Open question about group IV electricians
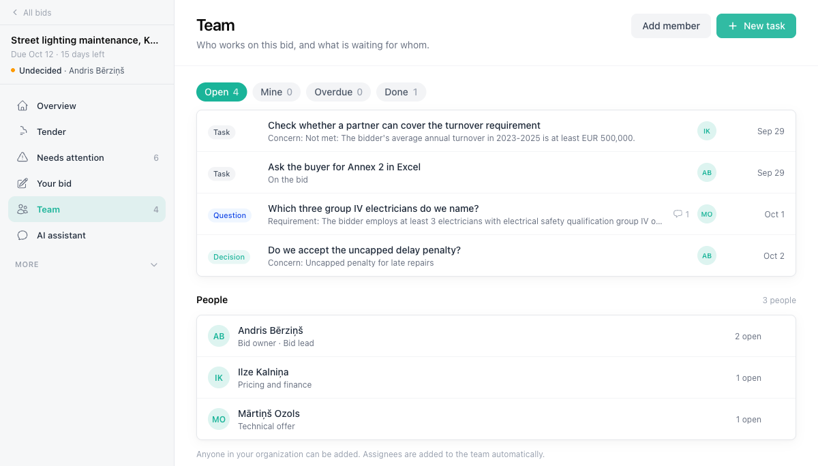 point(496,214)
